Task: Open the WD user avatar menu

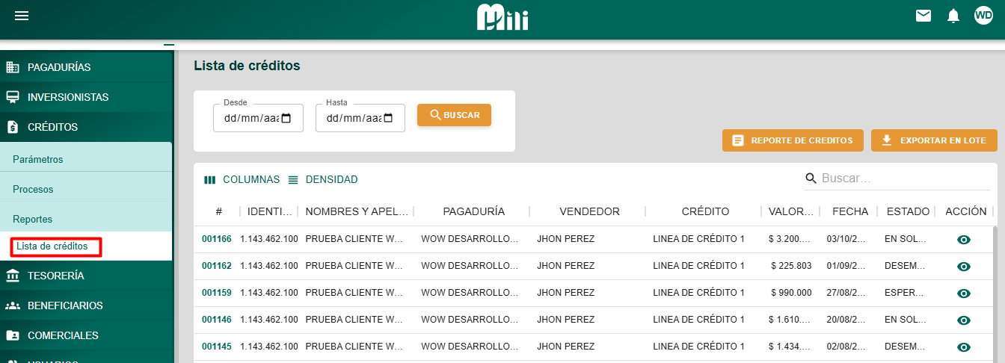Action: click(x=983, y=16)
